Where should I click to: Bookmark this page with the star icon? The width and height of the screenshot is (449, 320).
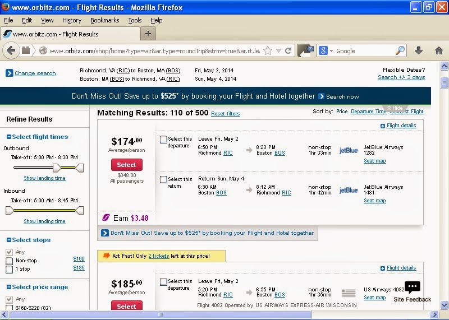[x=268, y=50]
